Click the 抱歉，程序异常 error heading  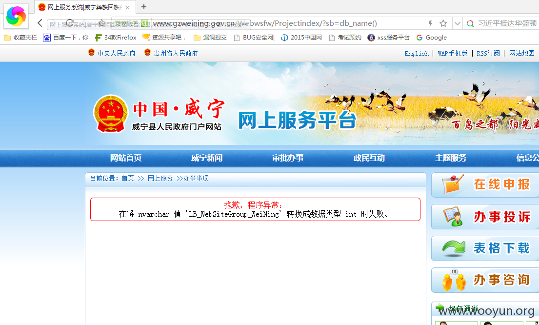pyautogui.click(x=254, y=205)
